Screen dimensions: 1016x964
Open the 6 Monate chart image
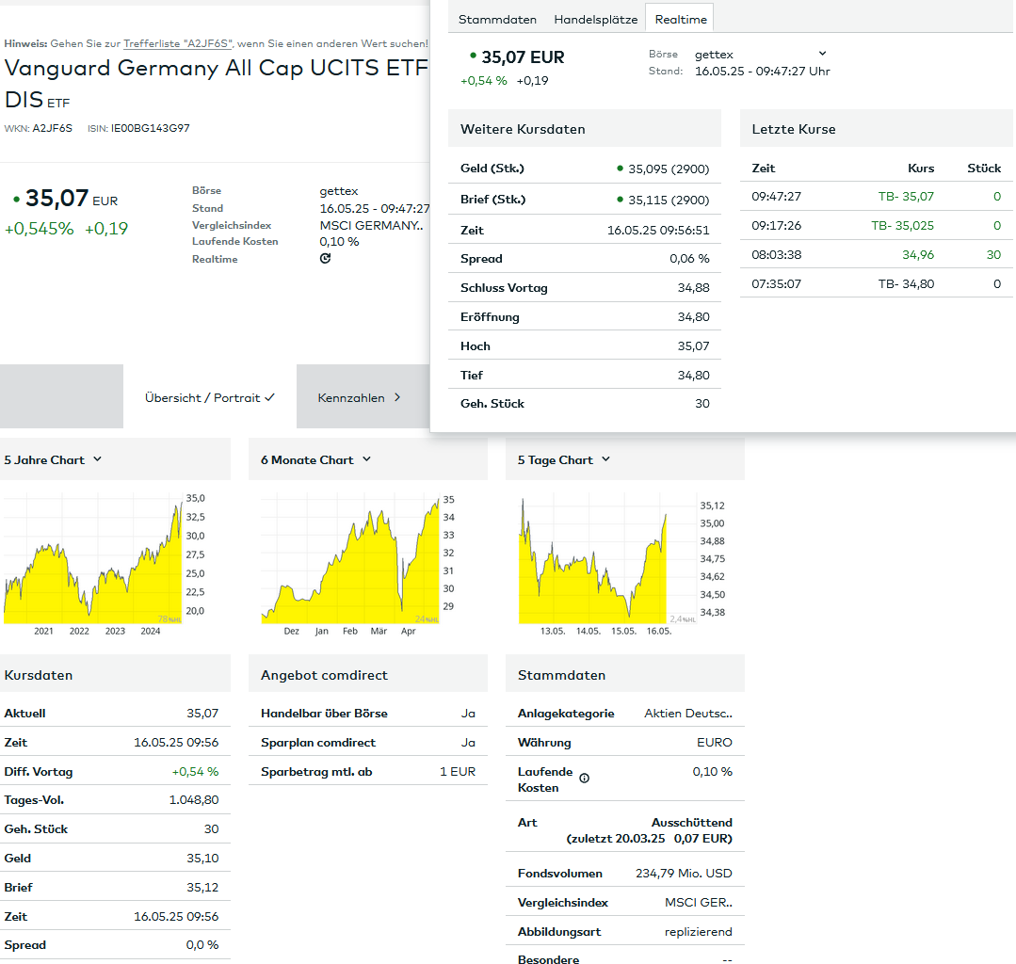(359, 564)
